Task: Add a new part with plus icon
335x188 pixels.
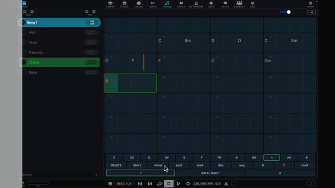Action: coord(87,11)
